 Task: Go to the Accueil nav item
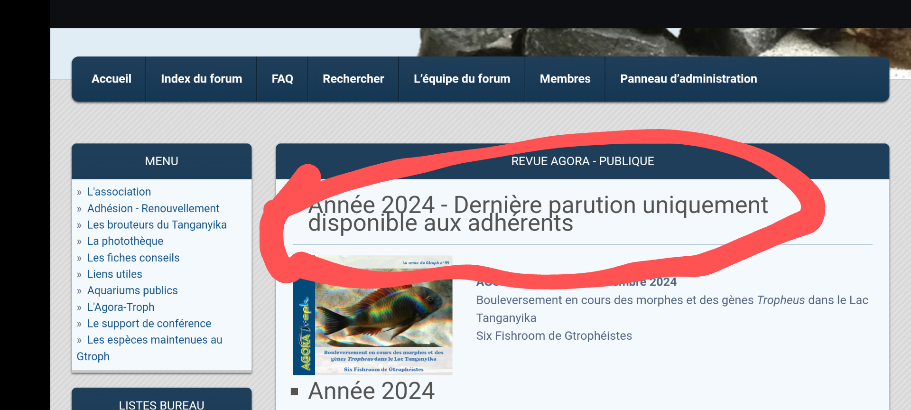click(111, 79)
